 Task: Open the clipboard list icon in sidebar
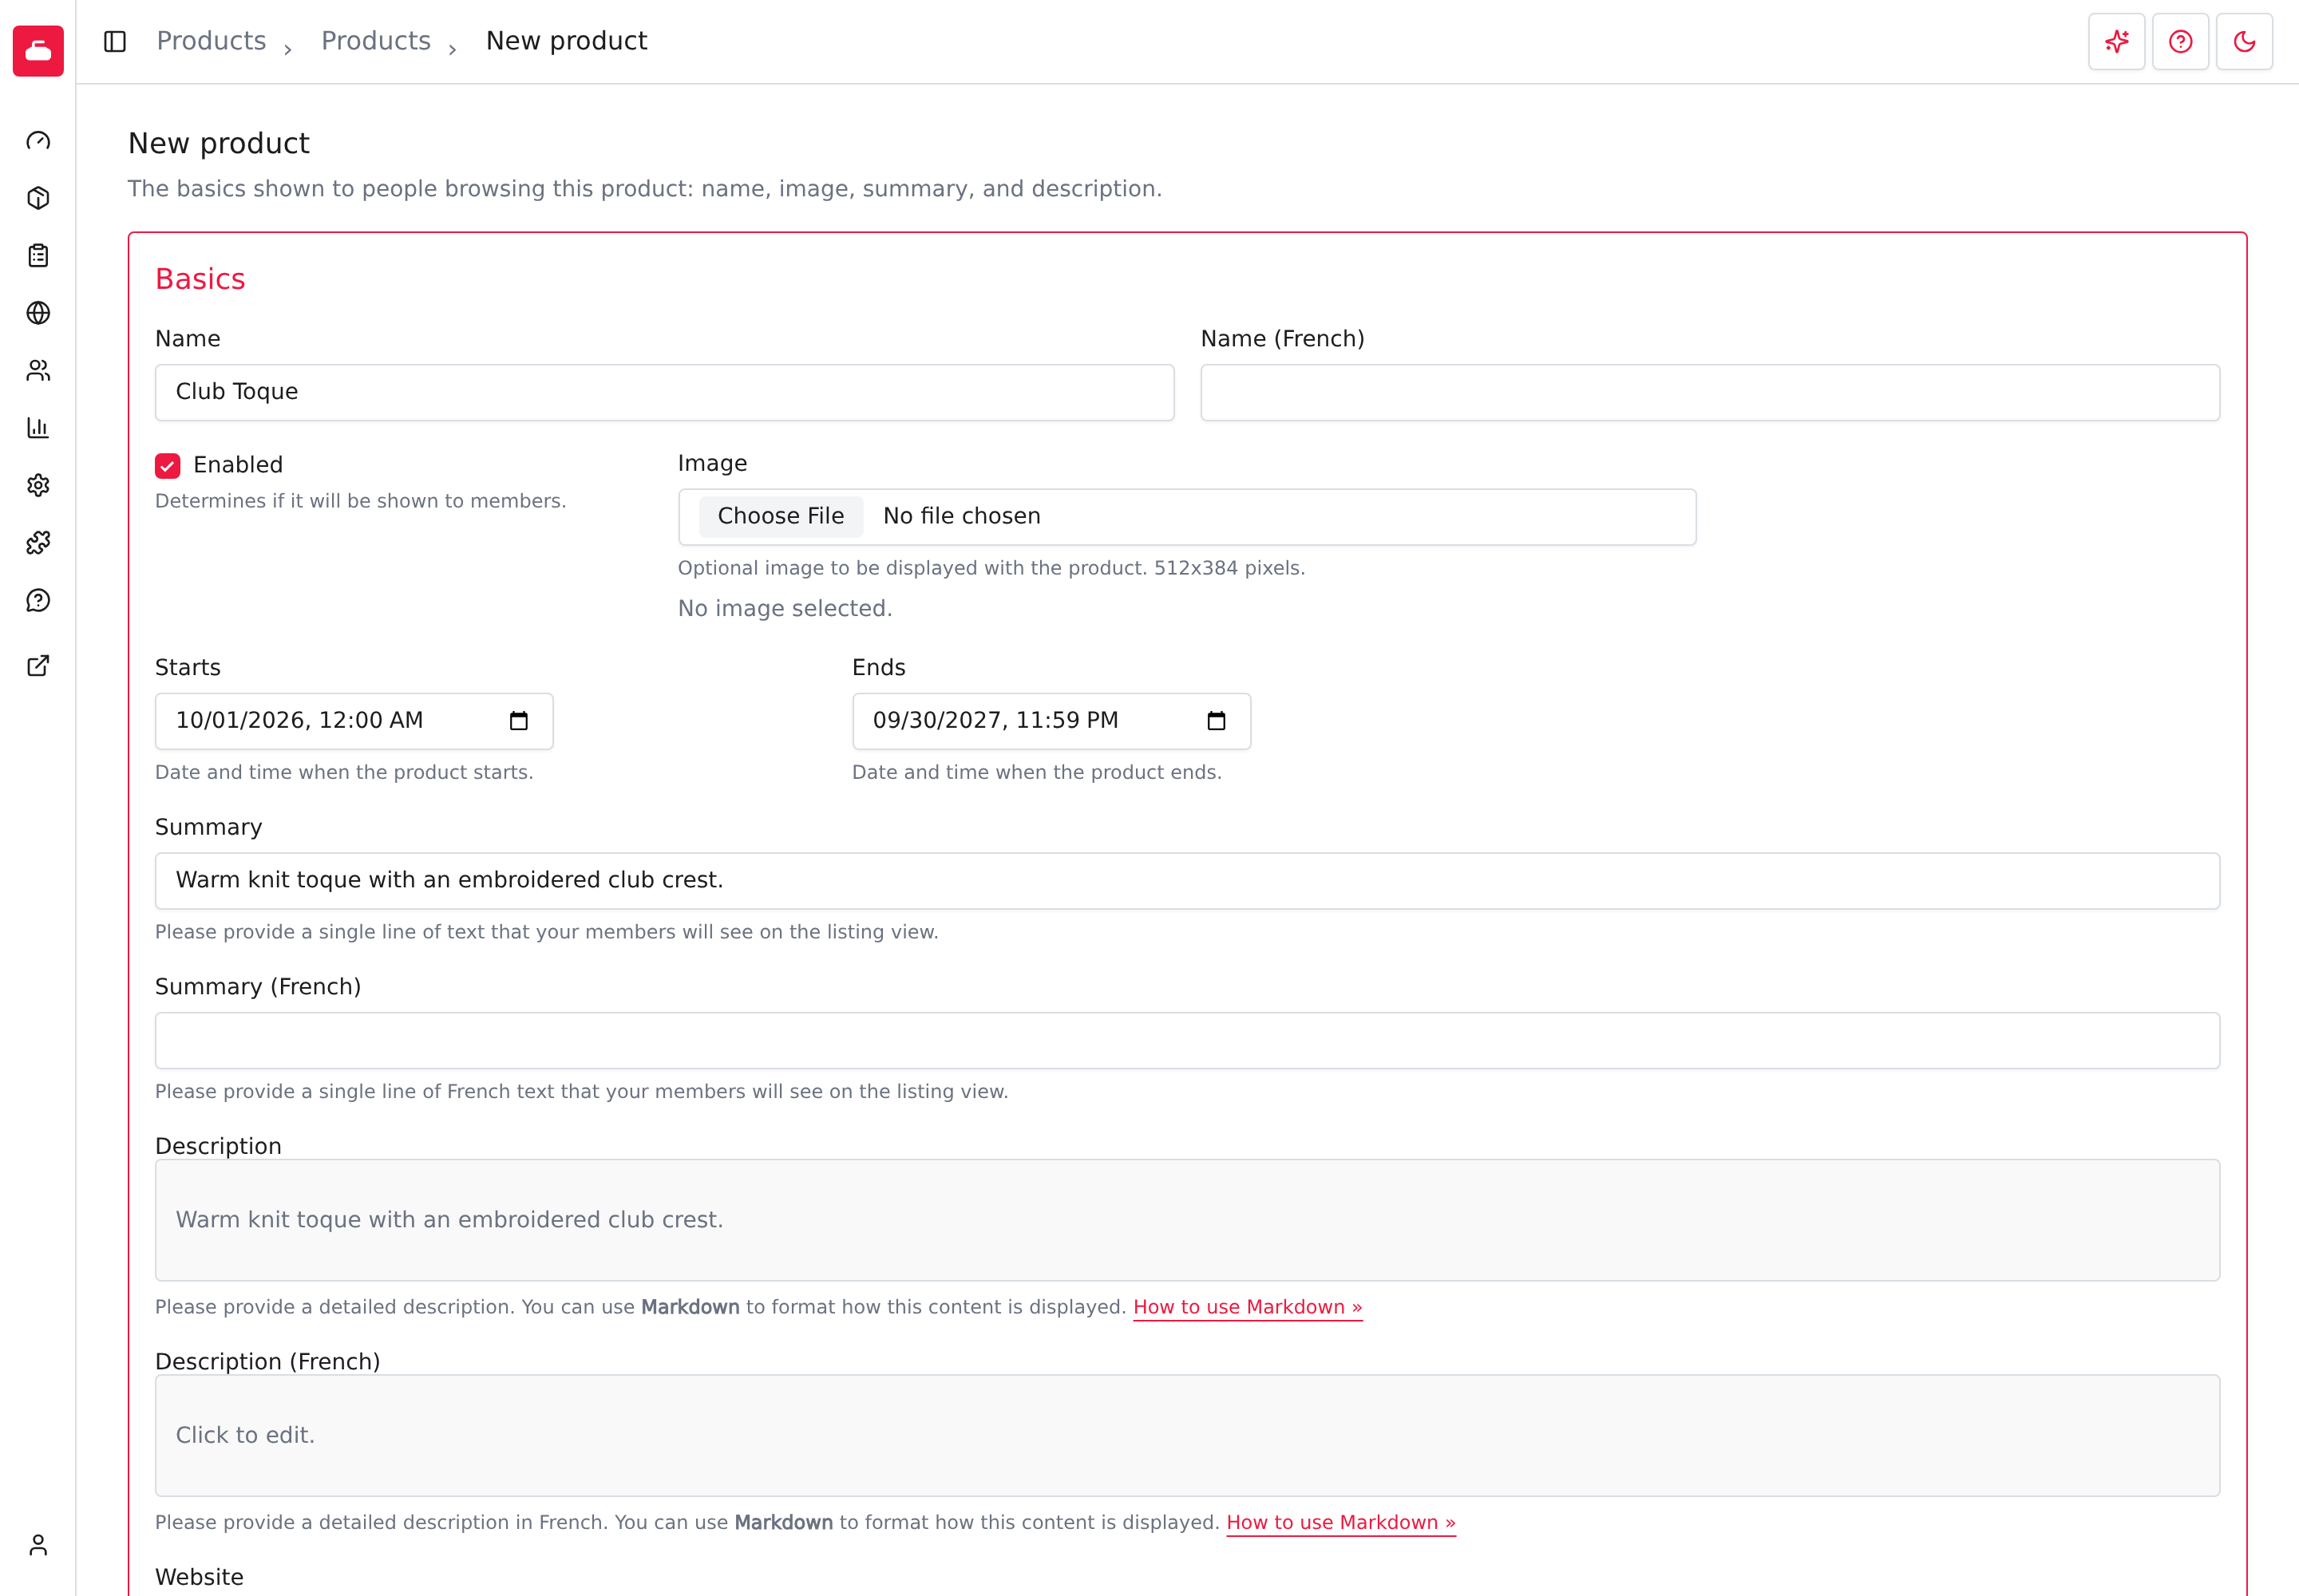pos(38,256)
